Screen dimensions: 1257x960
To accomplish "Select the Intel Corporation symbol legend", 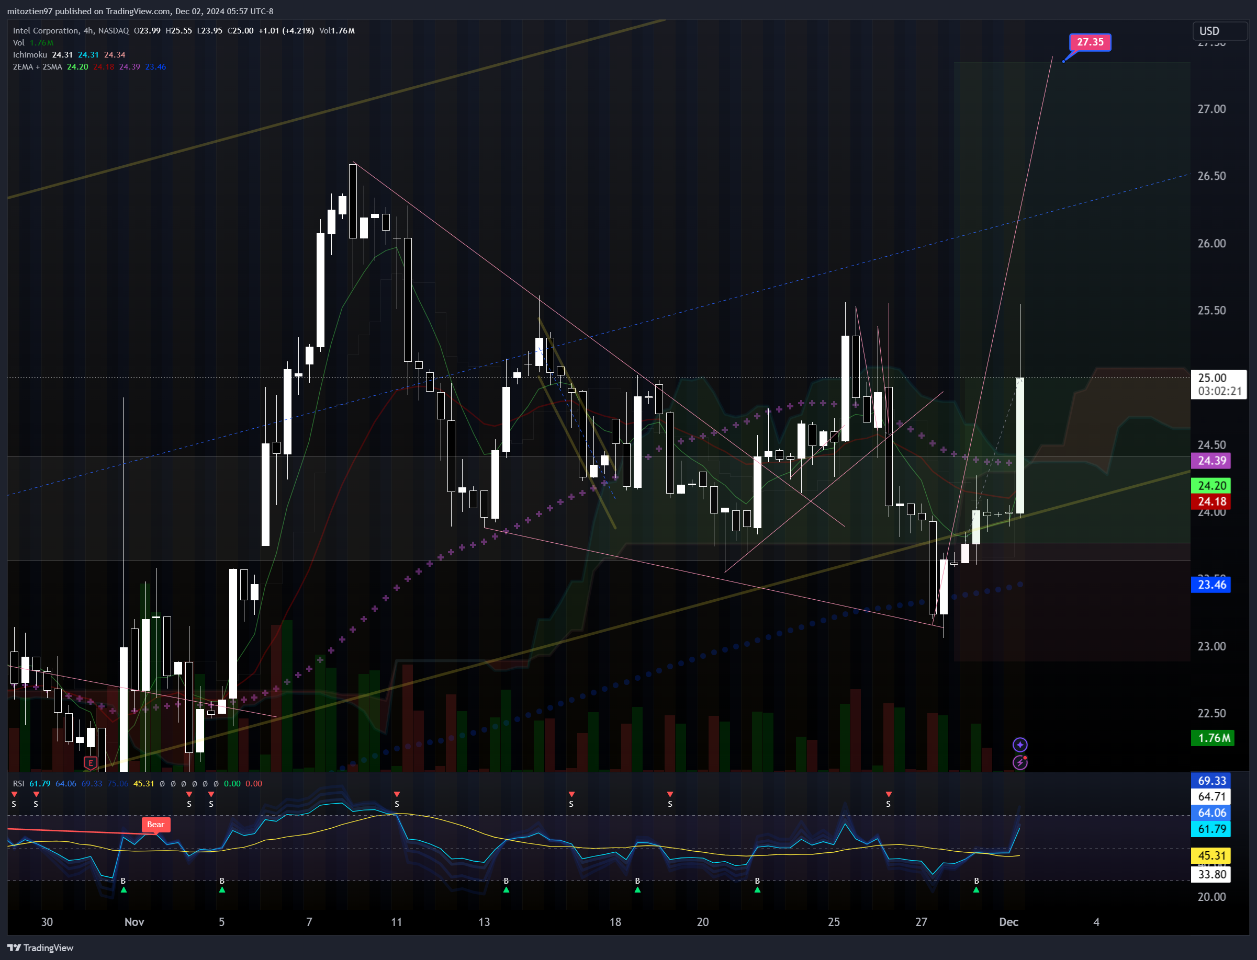I will (71, 31).
